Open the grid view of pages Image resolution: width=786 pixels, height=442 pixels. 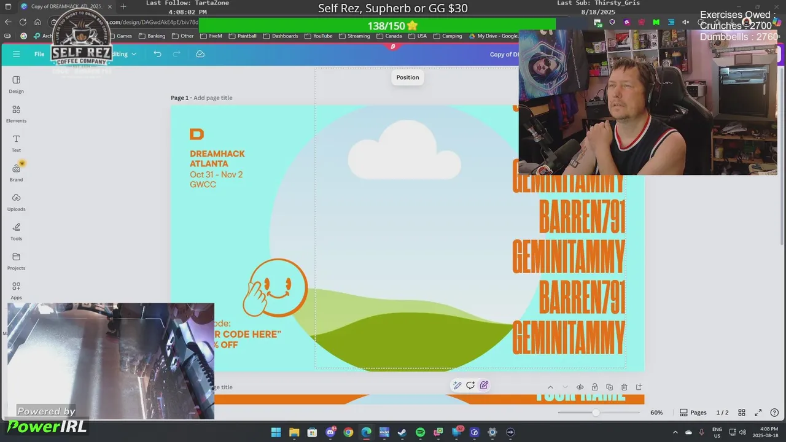point(742,413)
